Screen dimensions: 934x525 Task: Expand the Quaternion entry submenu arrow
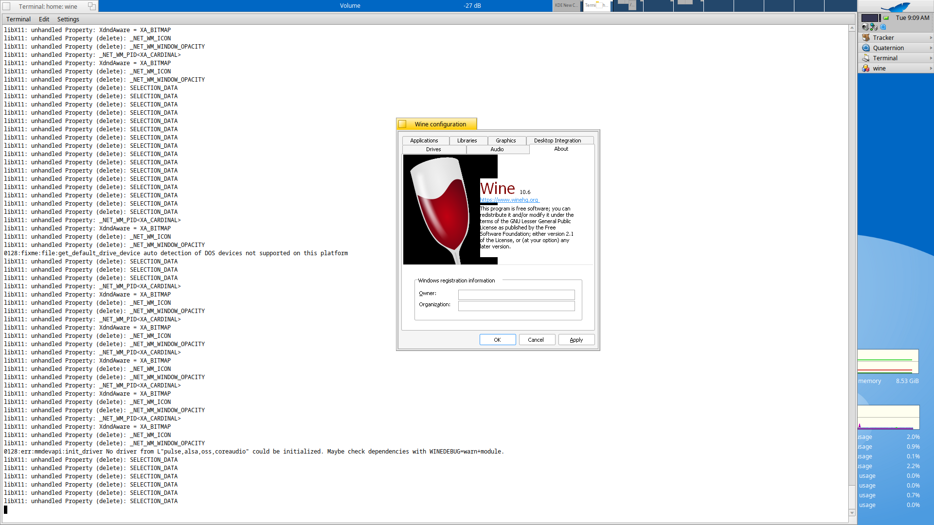click(x=931, y=48)
